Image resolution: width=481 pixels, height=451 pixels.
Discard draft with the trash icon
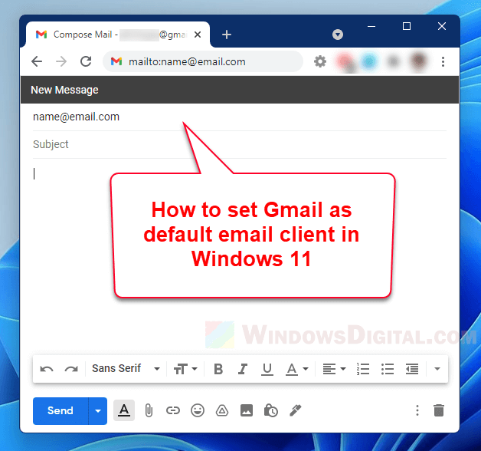tap(439, 410)
